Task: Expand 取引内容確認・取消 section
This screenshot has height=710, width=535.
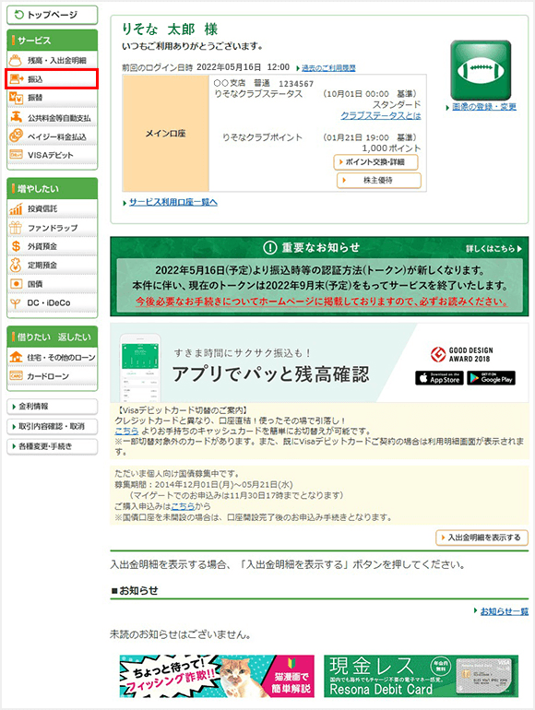Action: click(52, 426)
